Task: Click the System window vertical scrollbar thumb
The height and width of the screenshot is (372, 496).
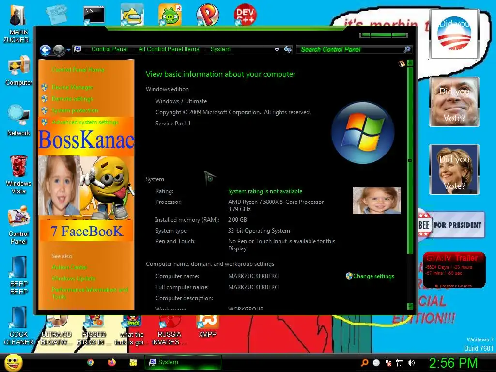Action: [x=410, y=160]
